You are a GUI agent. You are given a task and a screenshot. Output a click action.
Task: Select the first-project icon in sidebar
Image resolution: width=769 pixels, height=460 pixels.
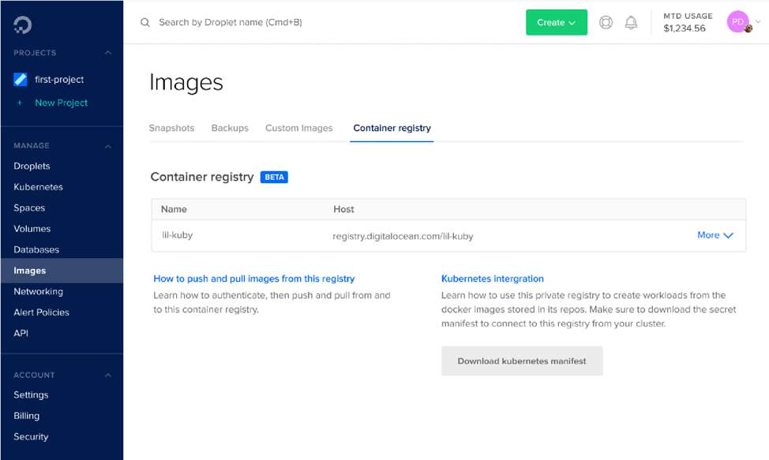(21, 80)
